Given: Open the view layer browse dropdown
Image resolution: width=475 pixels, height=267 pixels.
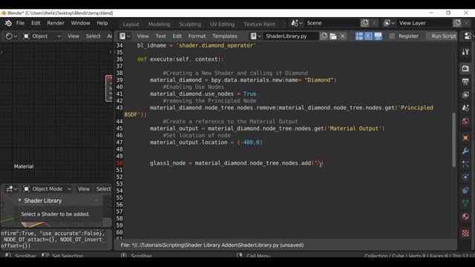Looking at the screenshot, I should point(389,23).
